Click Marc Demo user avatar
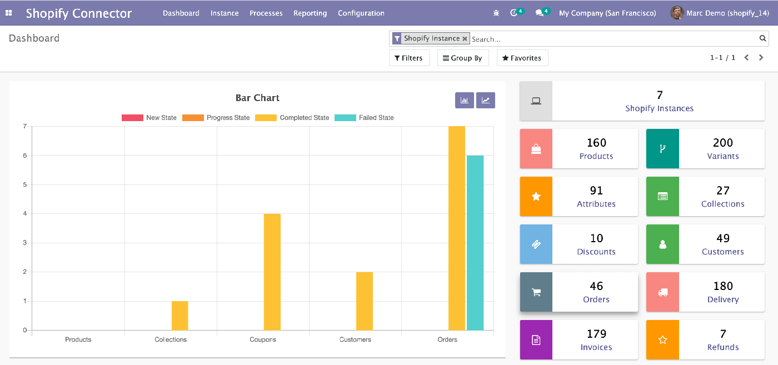This screenshot has width=778, height=365. pyautogui.click(x=677, y=13)
